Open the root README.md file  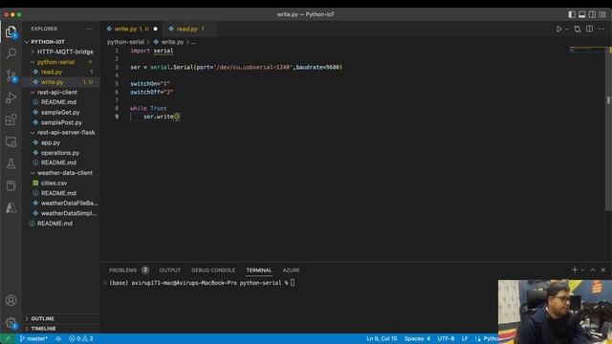pos(61,224)
